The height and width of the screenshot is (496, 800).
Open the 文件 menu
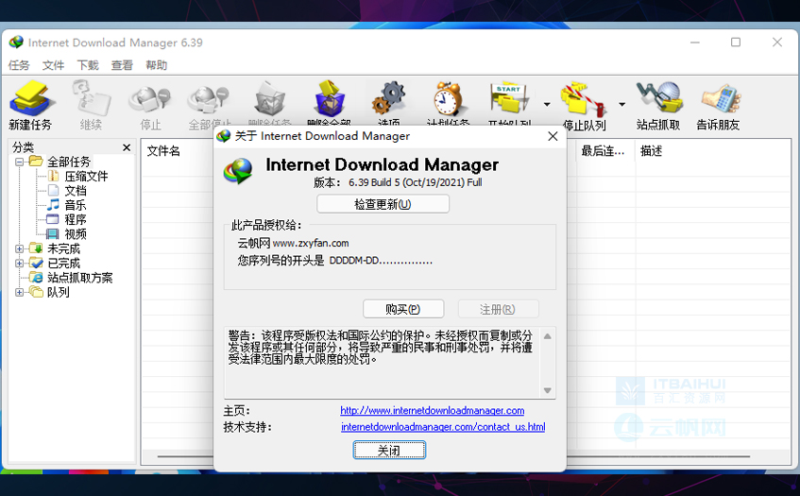tap(53, 65)
